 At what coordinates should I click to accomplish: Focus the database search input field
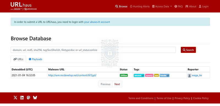pos(93,50)
